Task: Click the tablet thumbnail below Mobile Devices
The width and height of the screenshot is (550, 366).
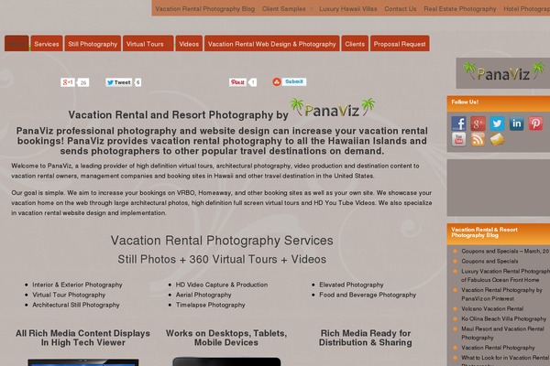Action: point(226,361)
